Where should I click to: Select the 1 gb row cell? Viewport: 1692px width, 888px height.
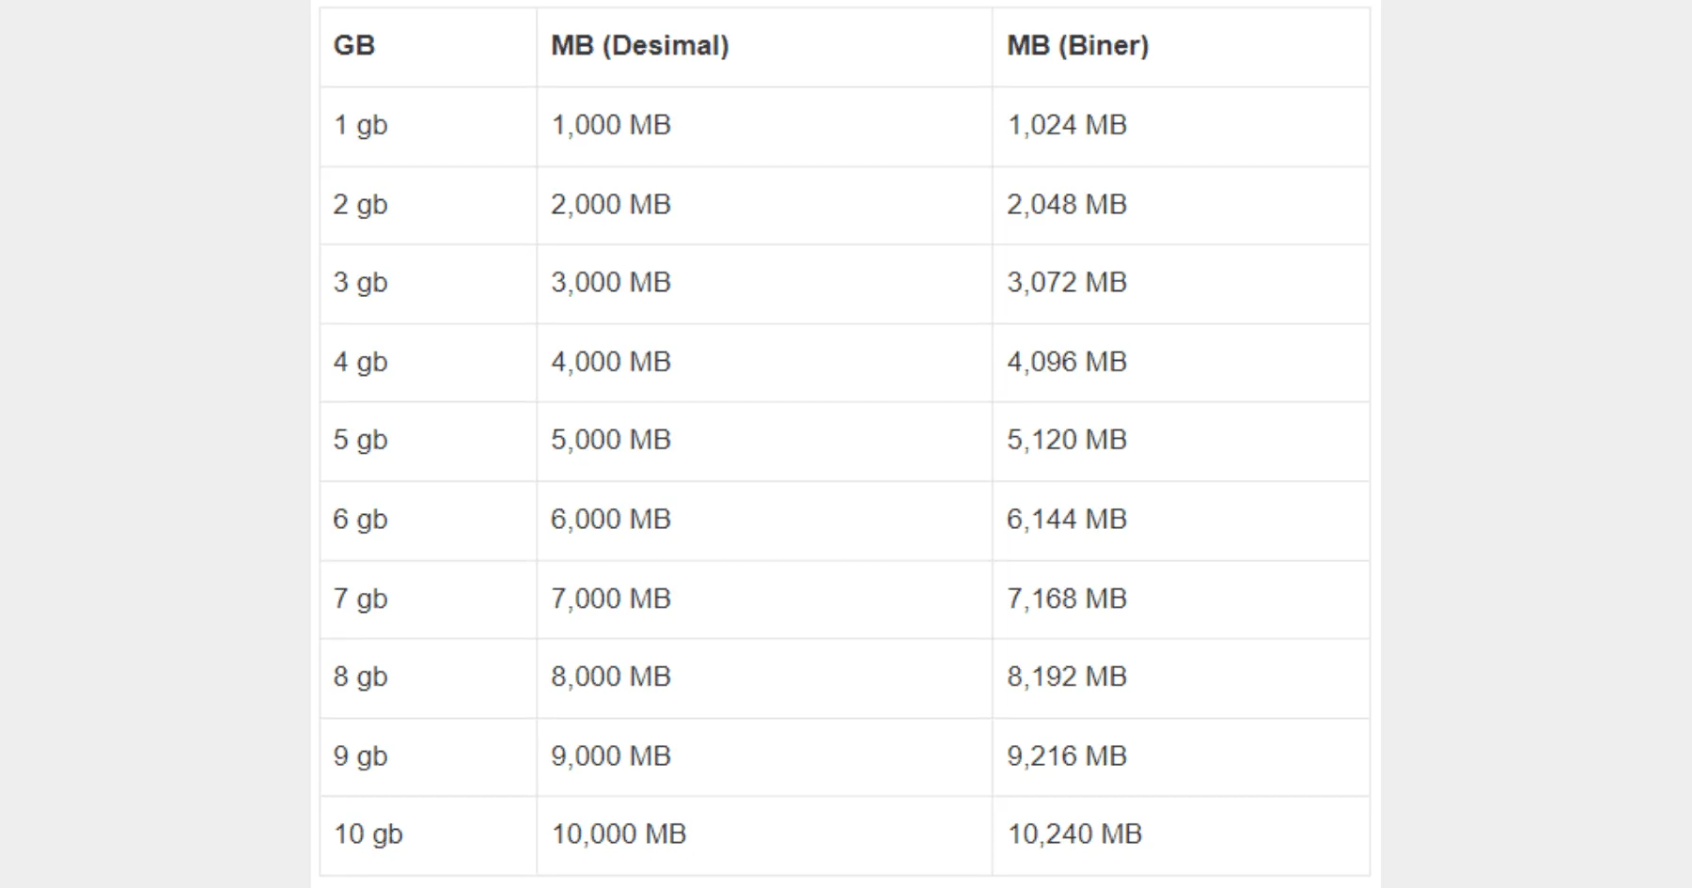pos(360,125)
